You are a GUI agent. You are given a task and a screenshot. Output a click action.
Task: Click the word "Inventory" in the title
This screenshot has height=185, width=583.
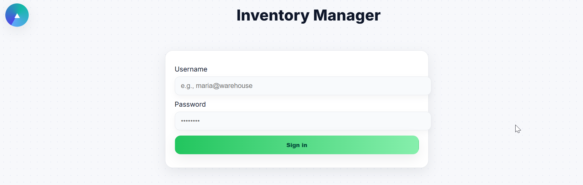(273, 15)
